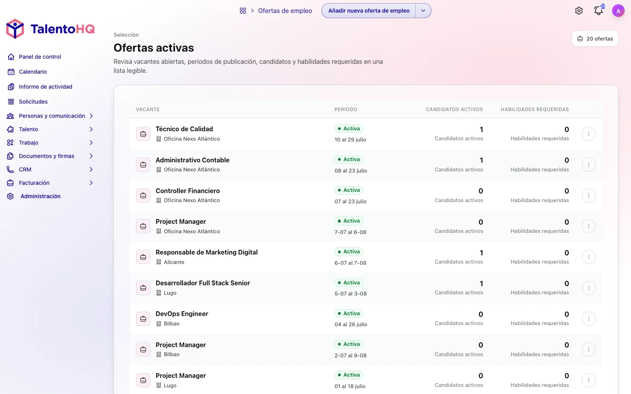Open the settings gear icon

click(x=579, y=11)
